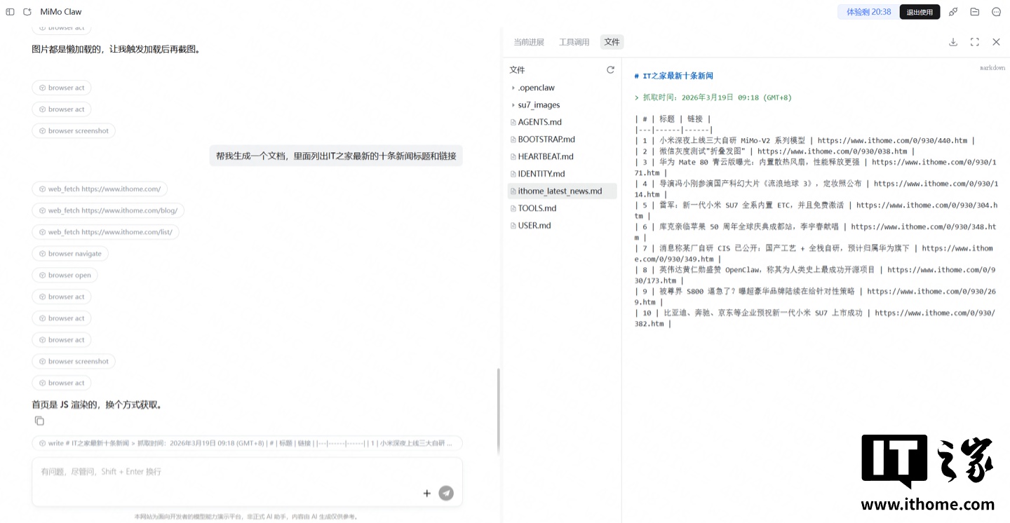Copy the reply 首页是 JS 渲染的
This screenshot has width=1010, height=523.
[39, 421]
